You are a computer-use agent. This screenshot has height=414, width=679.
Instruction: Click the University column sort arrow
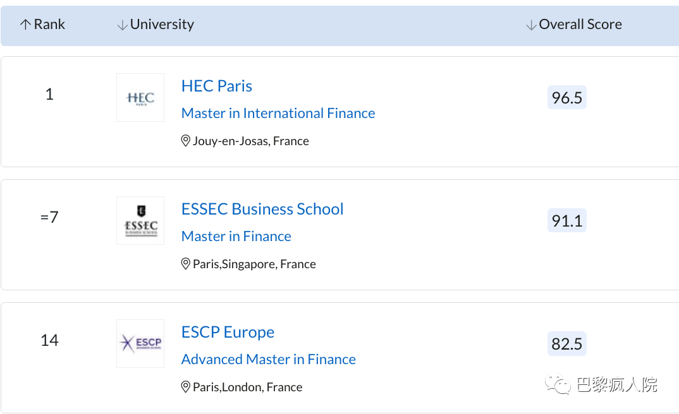(122, 25)
